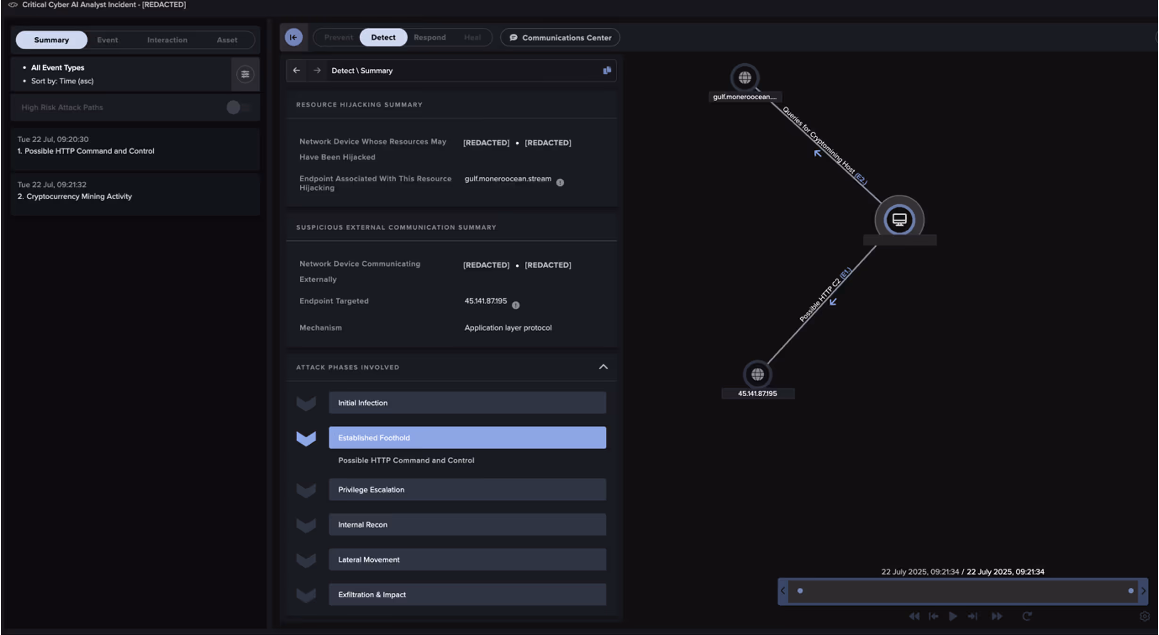Expand the Lateral Movement phase
This screenshot has height=635, width=1159.
click(x=467, y=560)
